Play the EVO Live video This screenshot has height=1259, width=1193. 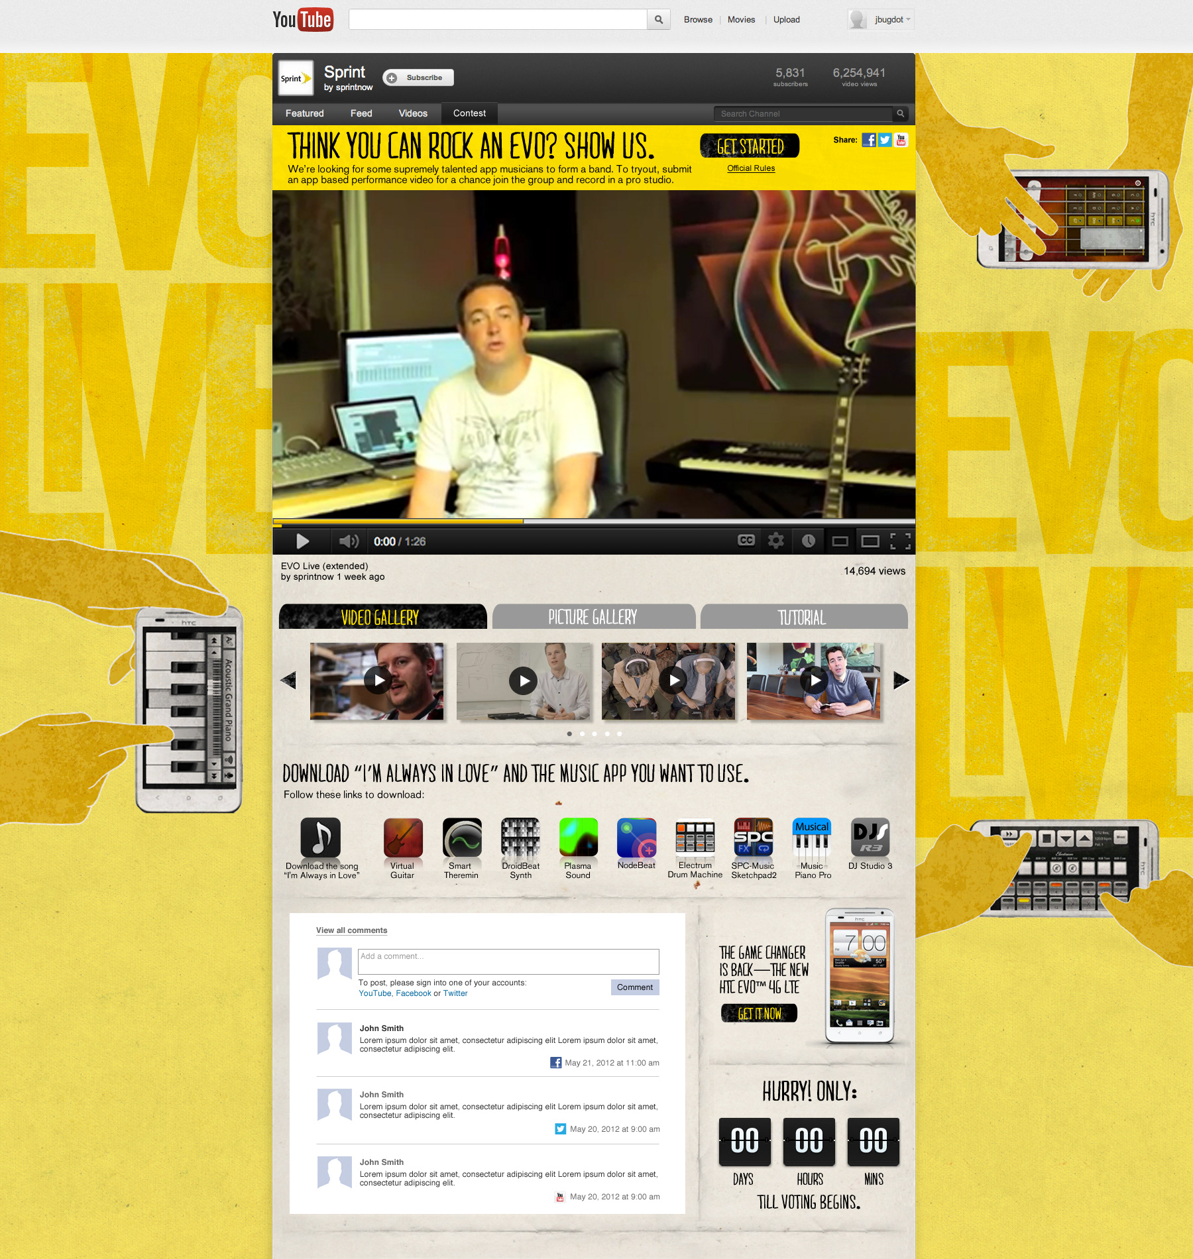[x=302, y=541]
